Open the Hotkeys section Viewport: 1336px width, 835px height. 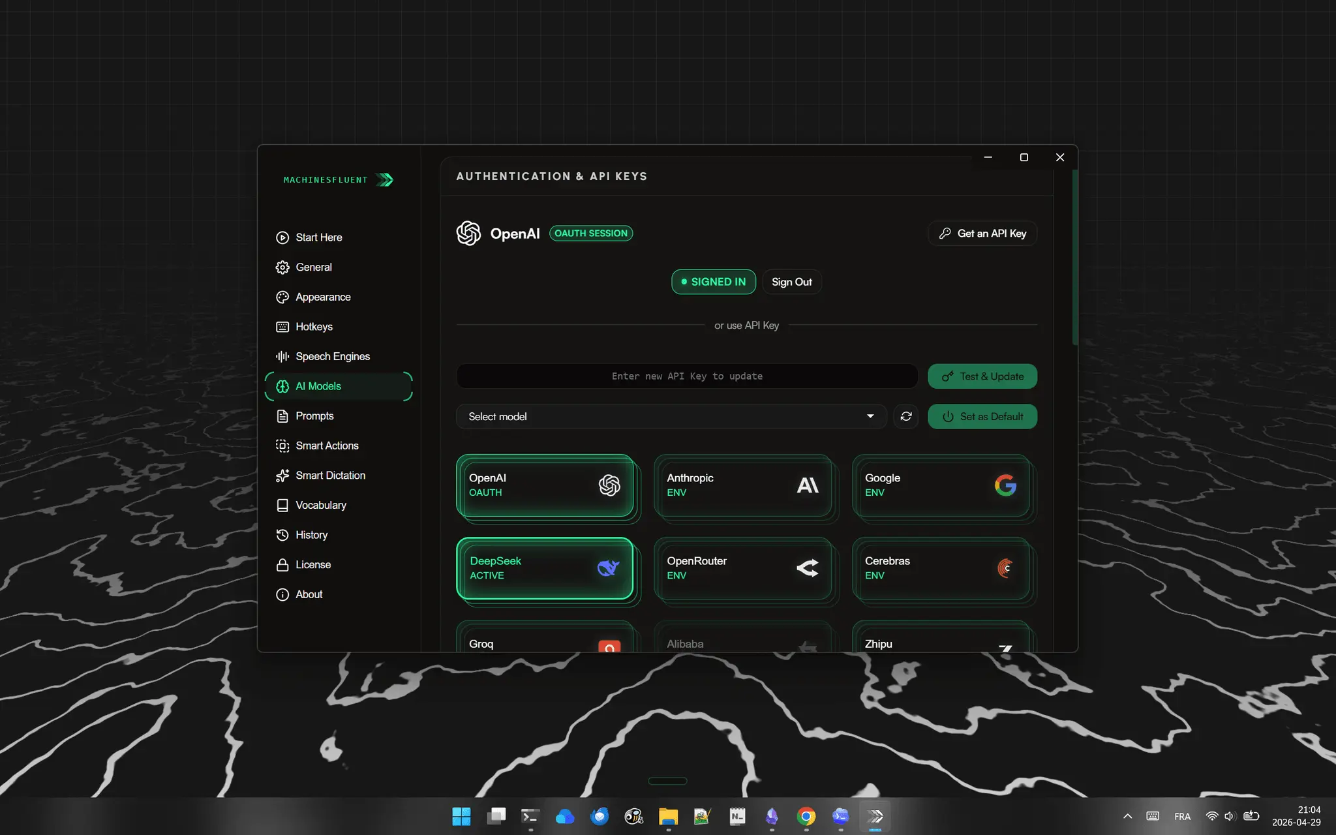[x=339, y=327]
